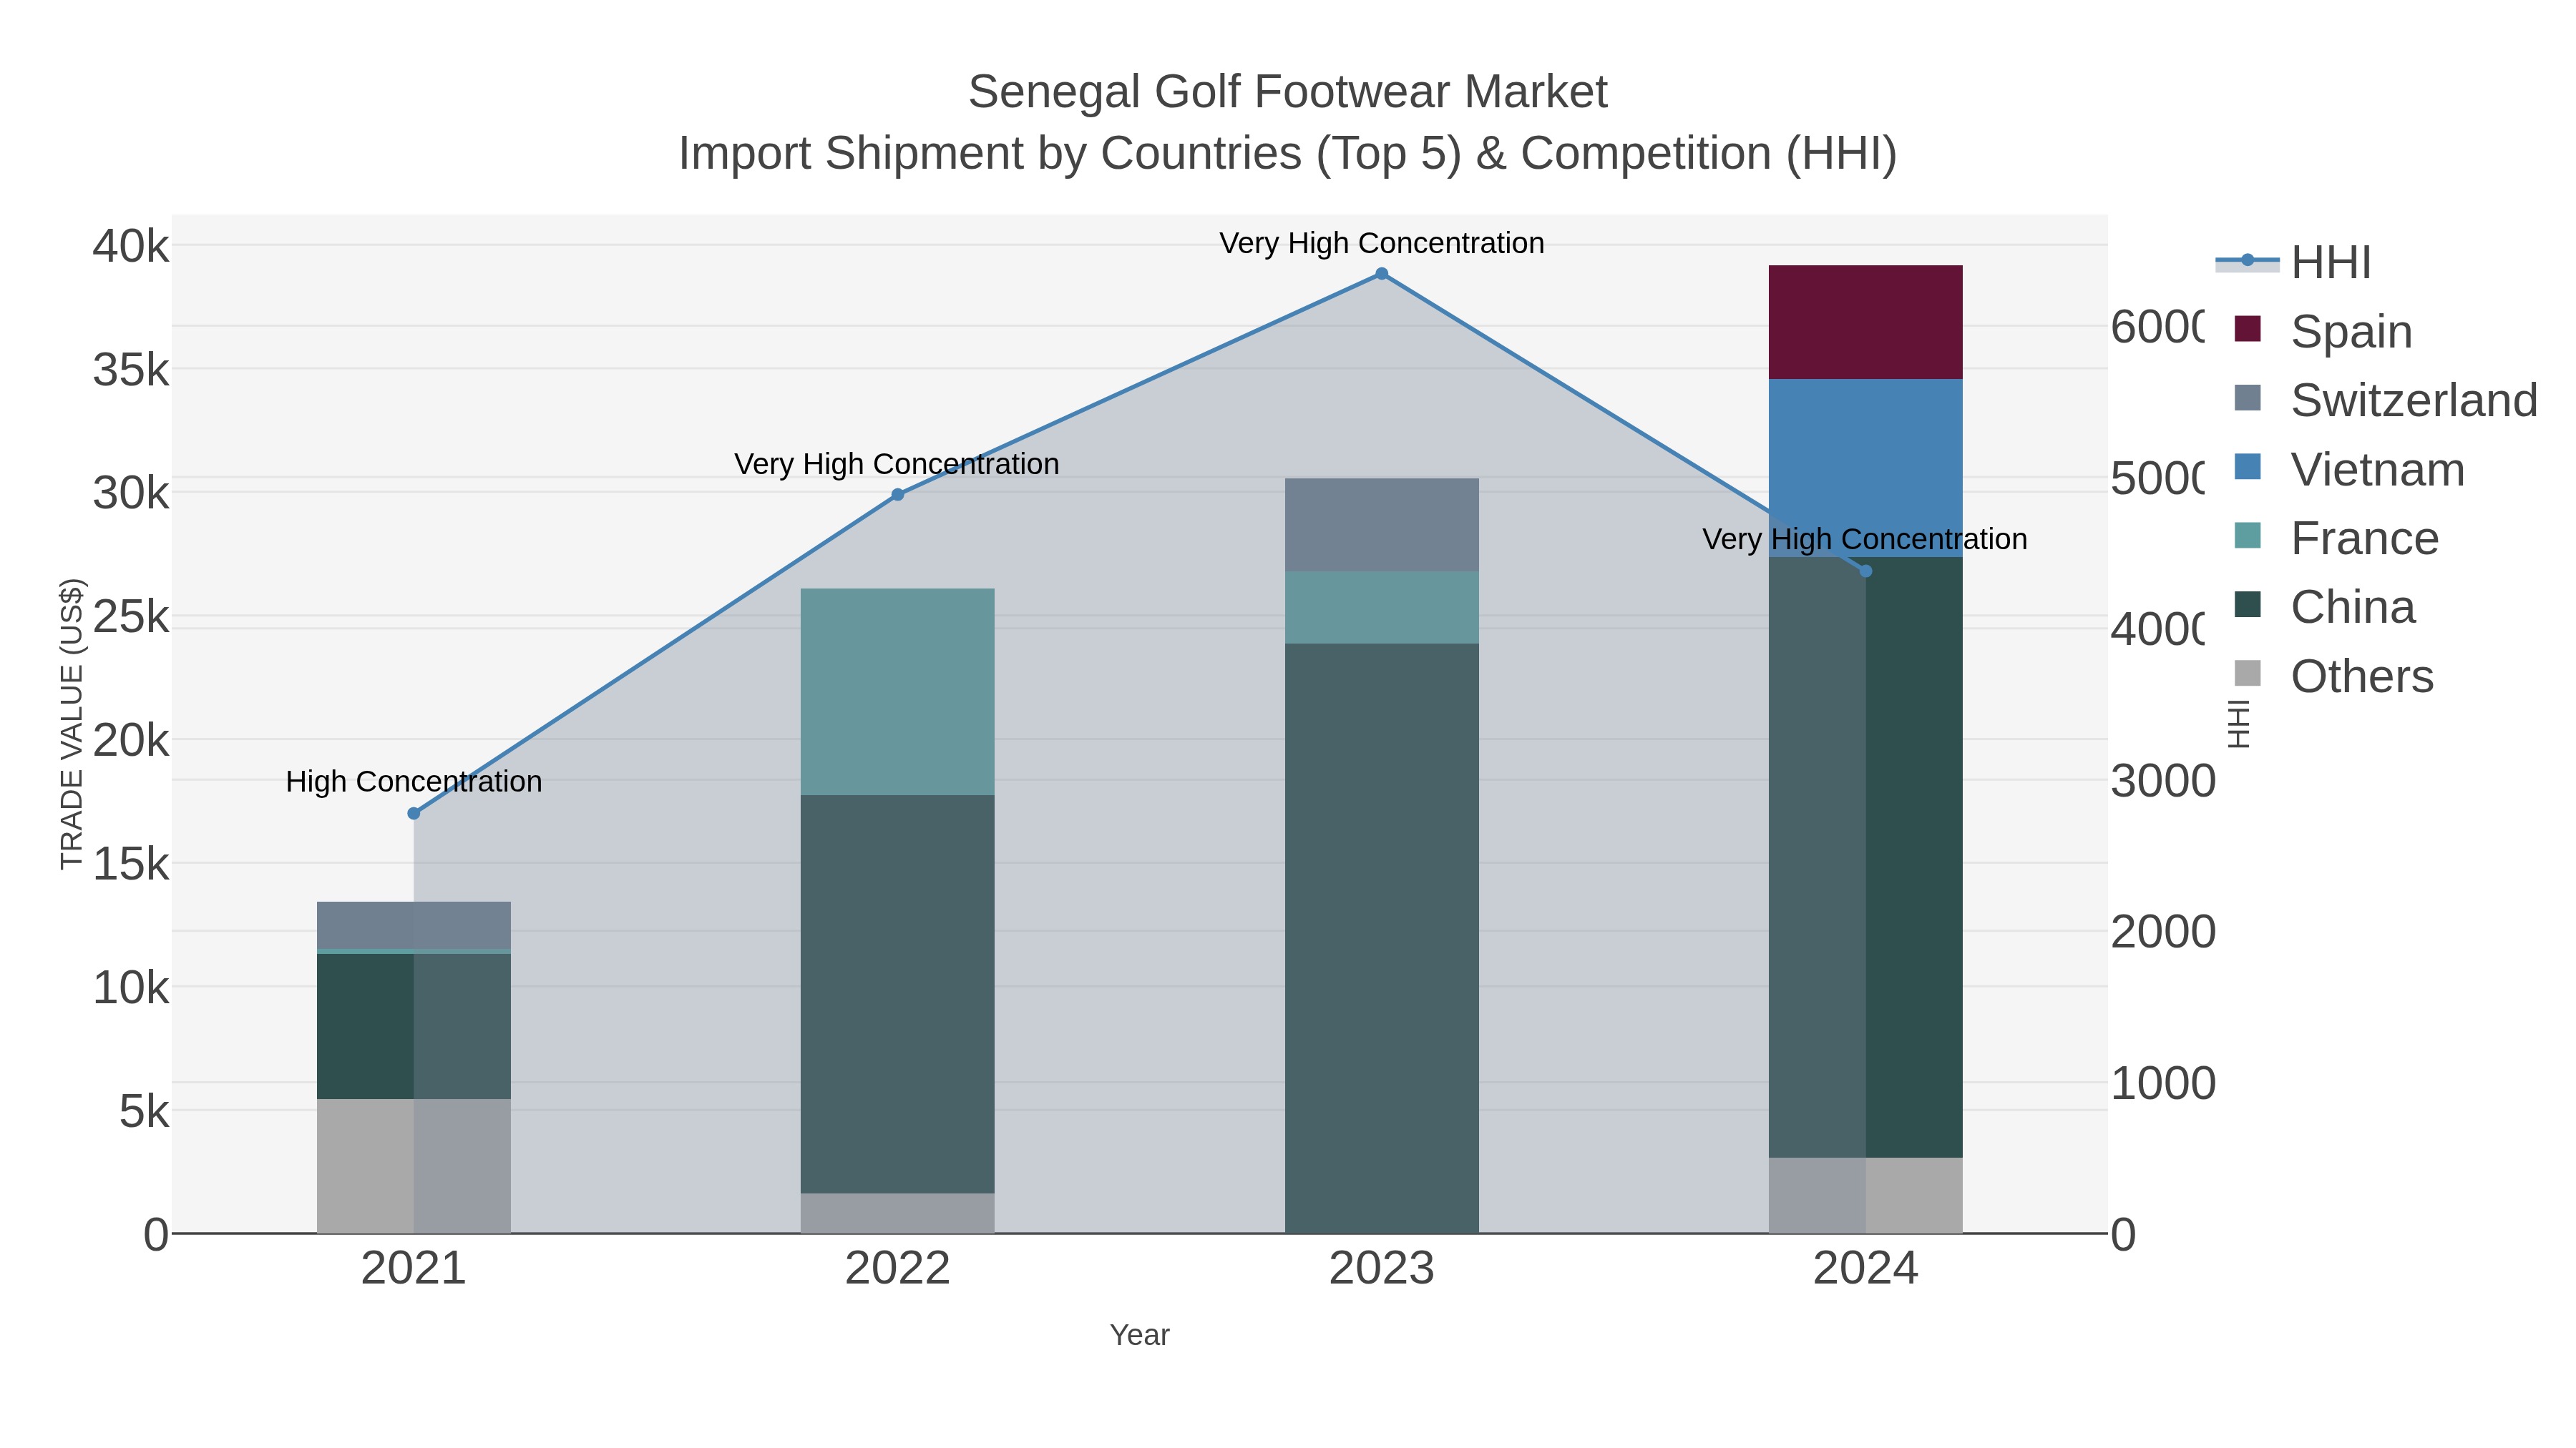Click the 2021 x-axis label
2576x1448 pixels.
click(x=414, y=1269)
